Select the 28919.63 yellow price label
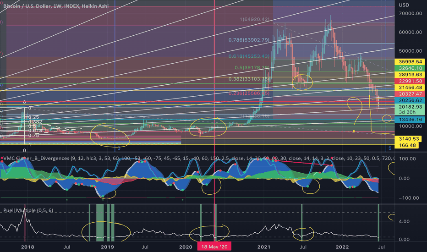This screenshot has width=427, height=252. point(411,75)
